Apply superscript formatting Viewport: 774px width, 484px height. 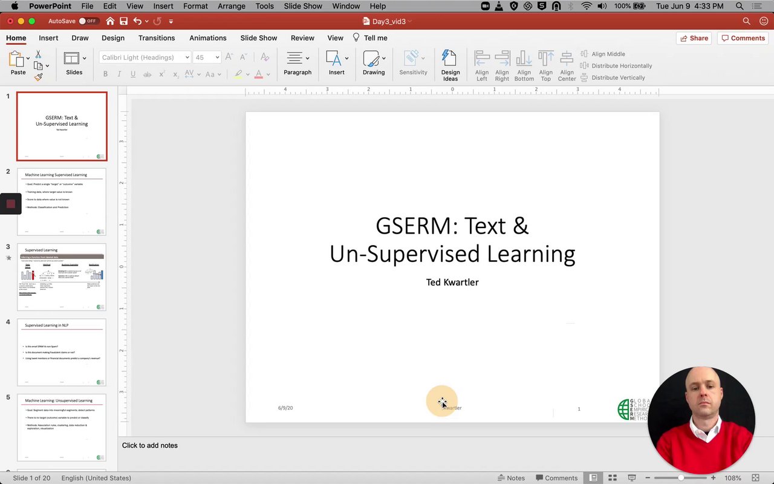pyautogui.click(x=161, y=74)
